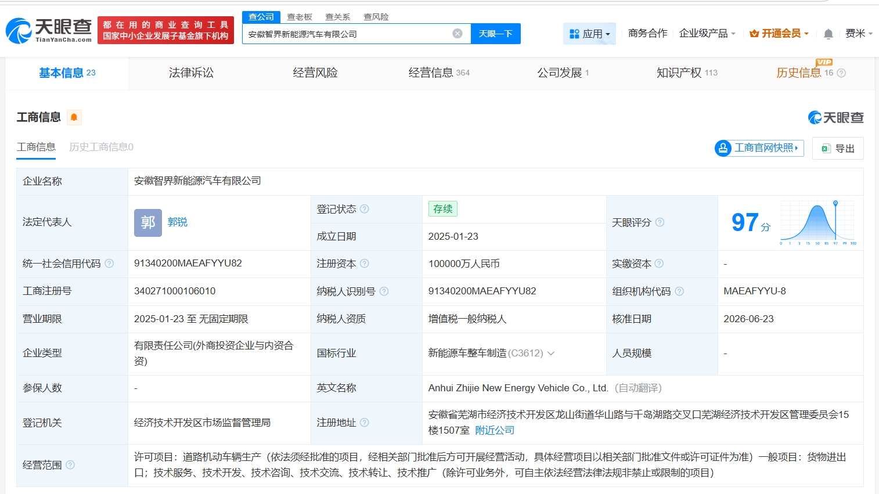Click help icon next to 注册资本
The image size is (879, 494).
tap(365, 264)
